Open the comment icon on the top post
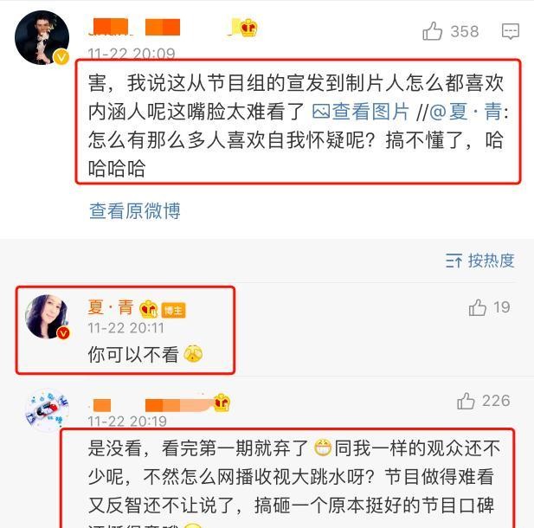 click(511, 31)
